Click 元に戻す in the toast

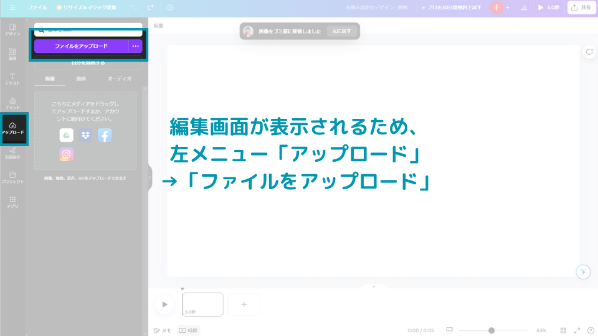point(341,31)
